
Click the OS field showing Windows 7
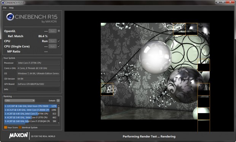coord(38,73)
